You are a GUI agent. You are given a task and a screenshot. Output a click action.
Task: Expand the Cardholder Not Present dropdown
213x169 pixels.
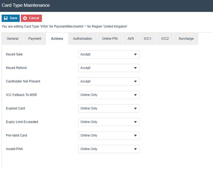pos(109,81)
